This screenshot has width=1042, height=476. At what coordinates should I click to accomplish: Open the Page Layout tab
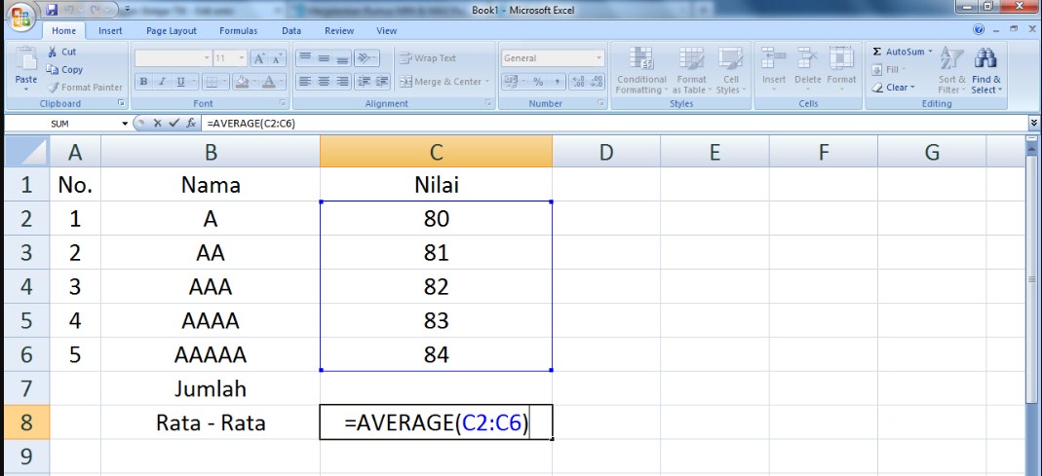click(x=171, y=30)
